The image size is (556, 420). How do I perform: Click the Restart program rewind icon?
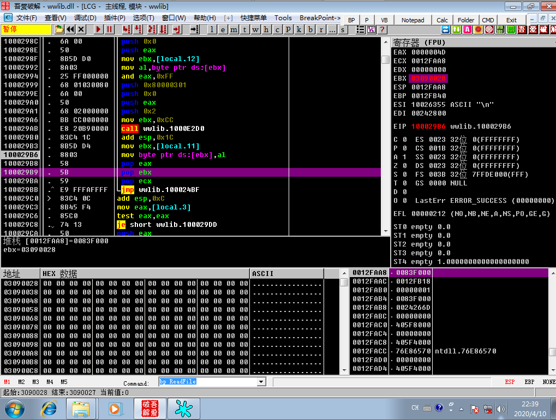click(70, 29)
